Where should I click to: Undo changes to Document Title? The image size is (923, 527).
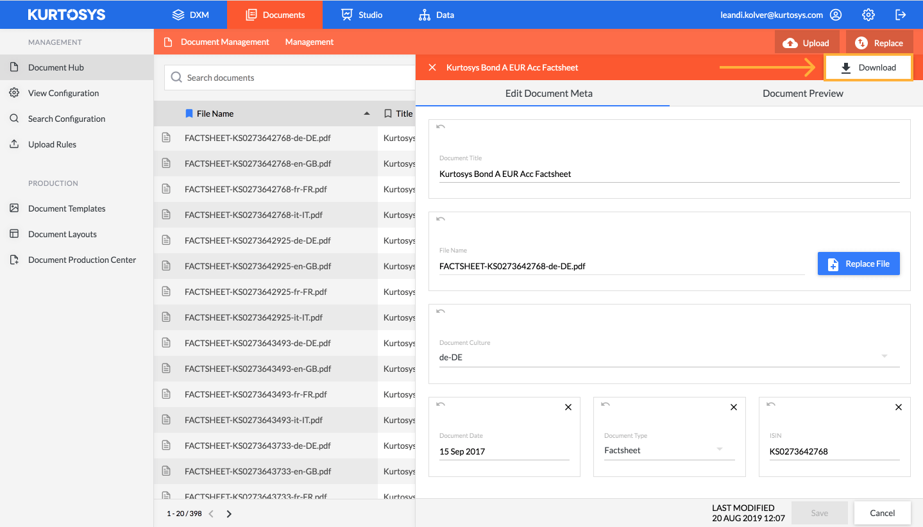[x=441, y=127]
